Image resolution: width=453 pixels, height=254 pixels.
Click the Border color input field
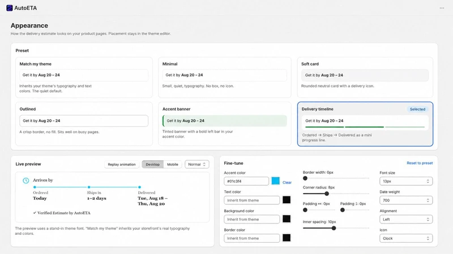(x=251, y=238)
